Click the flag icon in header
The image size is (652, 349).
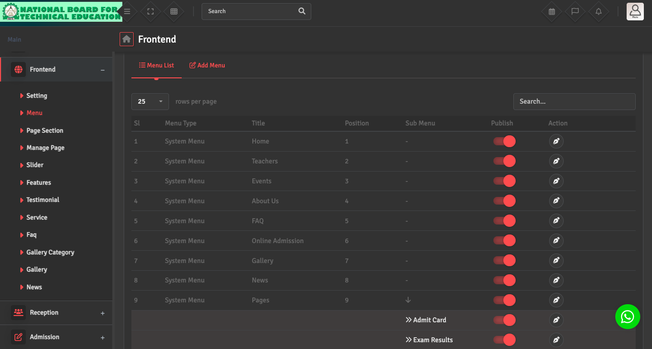[575, 12]
